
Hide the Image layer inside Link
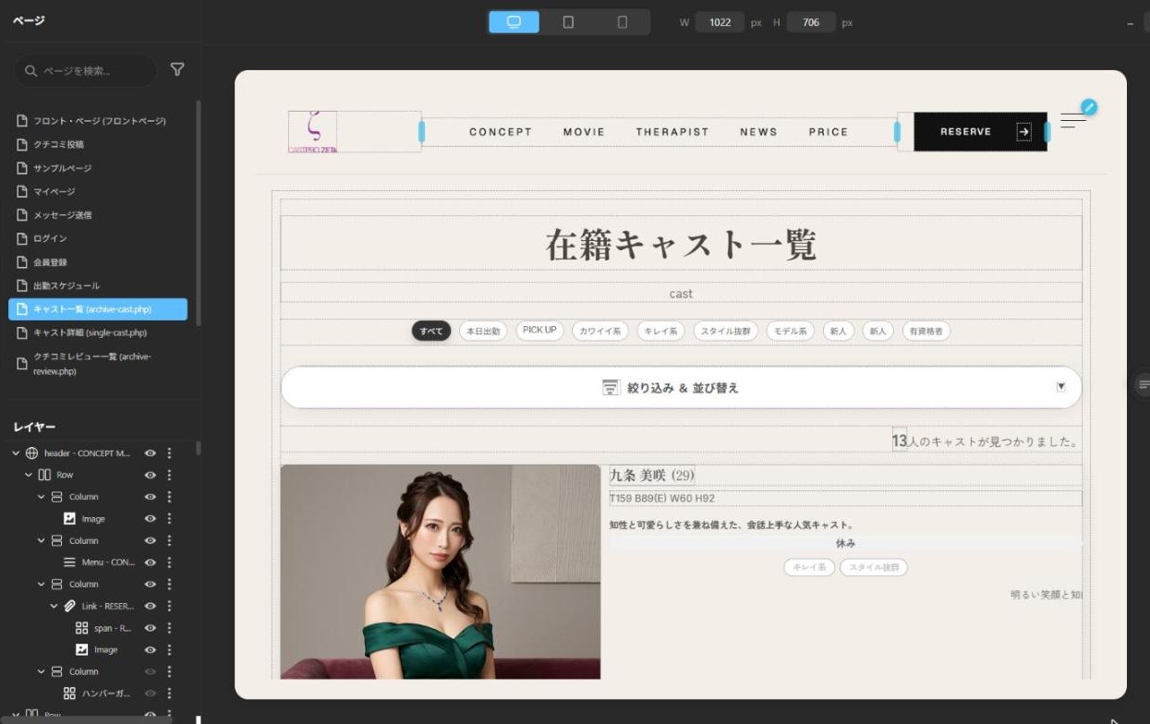150,650
